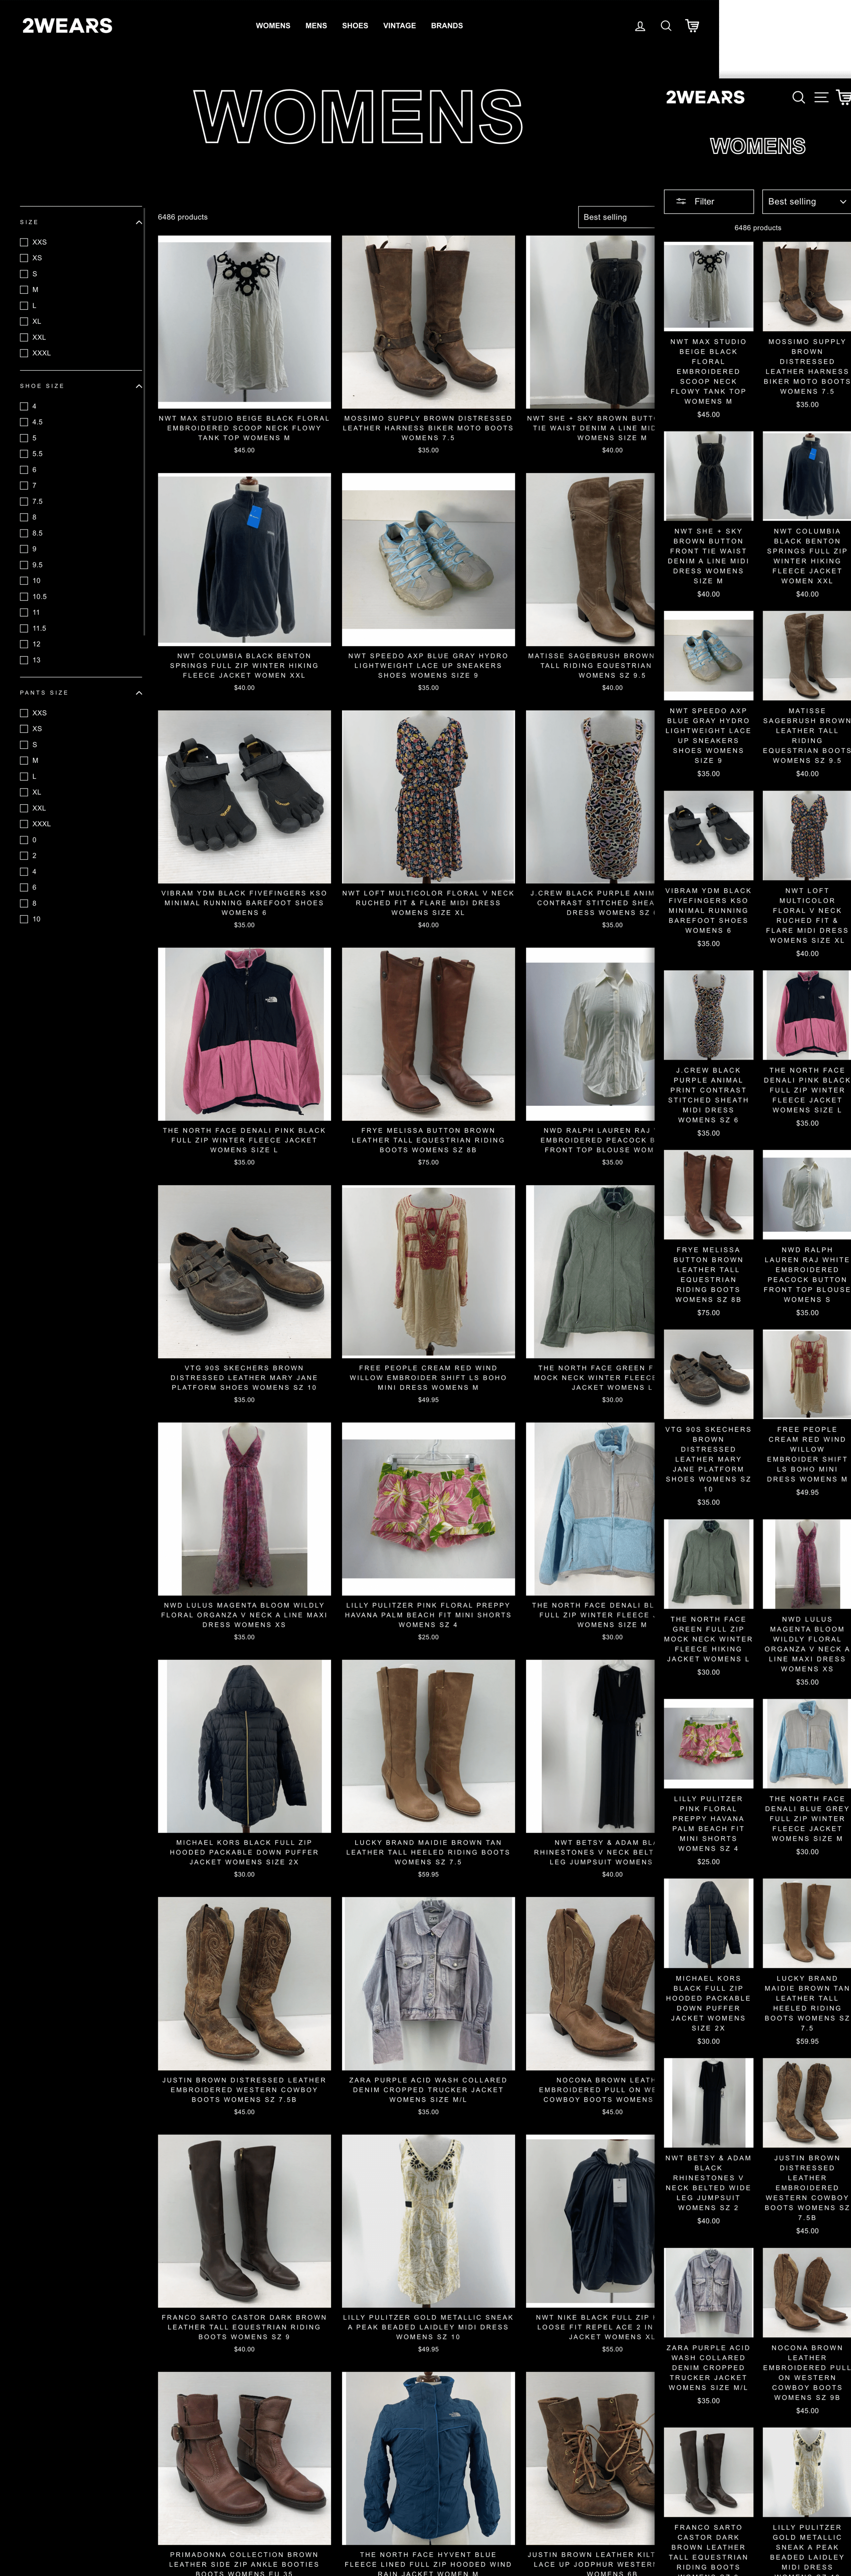Click North Face Denali pink jacket thumbnail, desktop

pyautogui.click(x=244, y=1034)
